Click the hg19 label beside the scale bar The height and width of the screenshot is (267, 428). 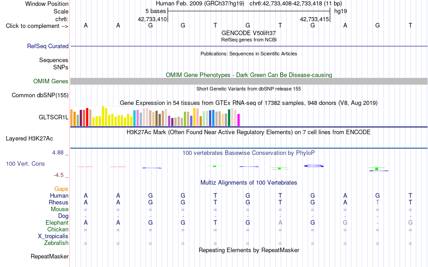pos(341,11)
